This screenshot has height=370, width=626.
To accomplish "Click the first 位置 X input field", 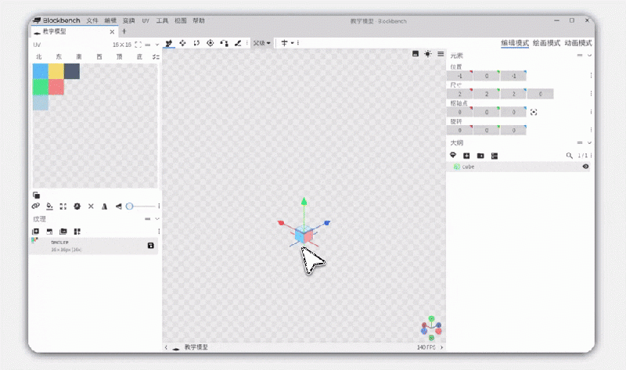I will pyautogui.click(x=460, y=76).
